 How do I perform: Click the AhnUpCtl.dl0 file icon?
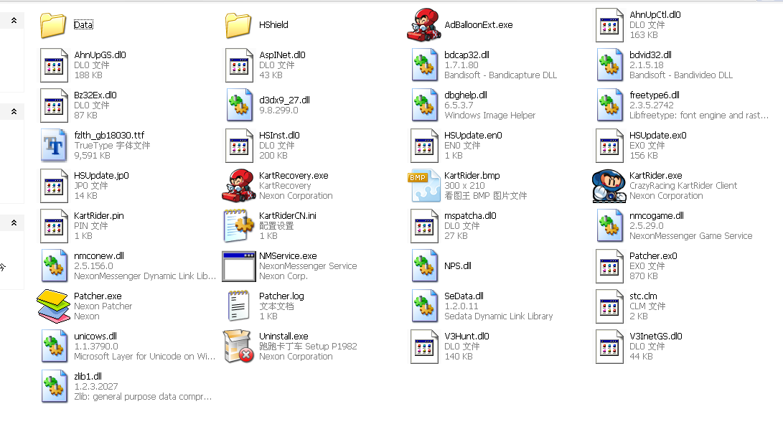[609, 25]
